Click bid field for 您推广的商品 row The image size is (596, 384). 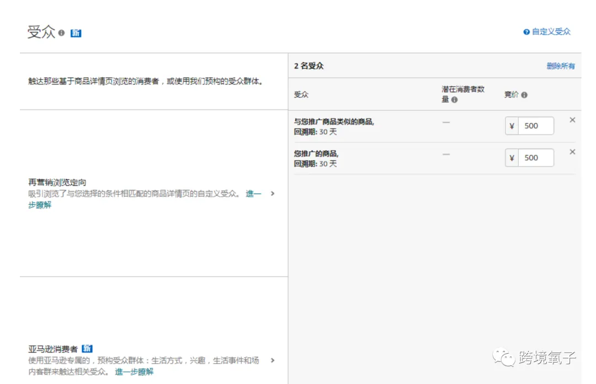pyautogui.click(x=536, y=158)
